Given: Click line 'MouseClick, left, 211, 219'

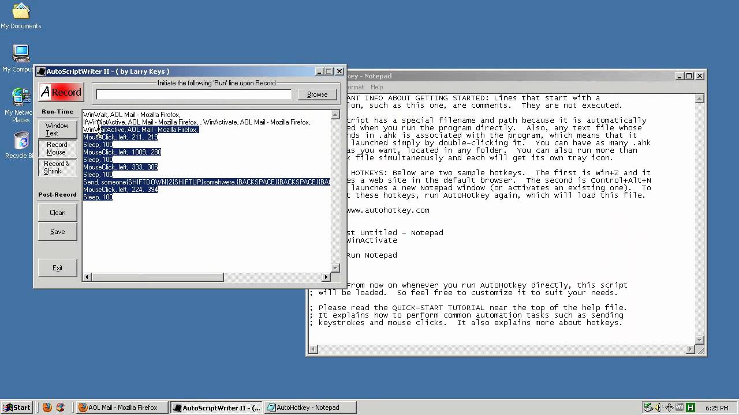Looking at the screenshot, I should [120, 137].
